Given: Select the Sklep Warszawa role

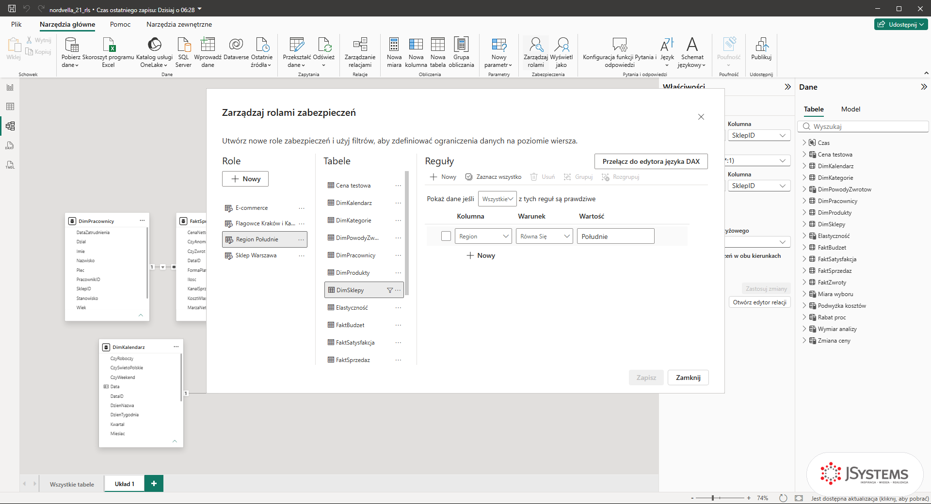Looking at the screenshot, I should click(x=264, y=255).
